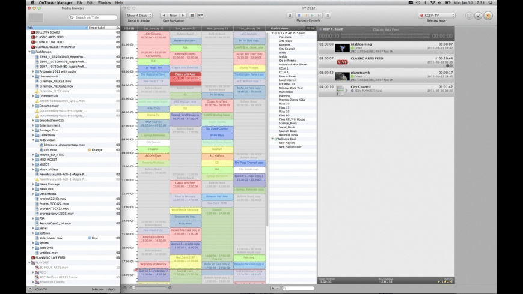The height and width of the screenshot is (294, 523).
Task: Select the LOOPING ID playlist
Action: [x=287, y=84]
